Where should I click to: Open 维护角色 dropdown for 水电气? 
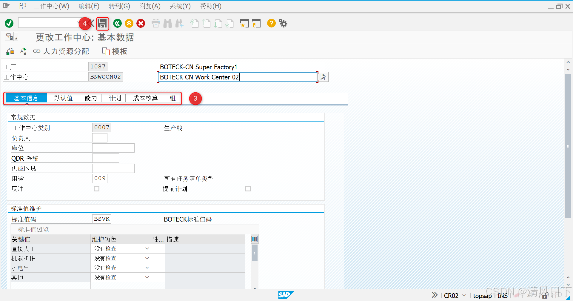coord(147,268)
